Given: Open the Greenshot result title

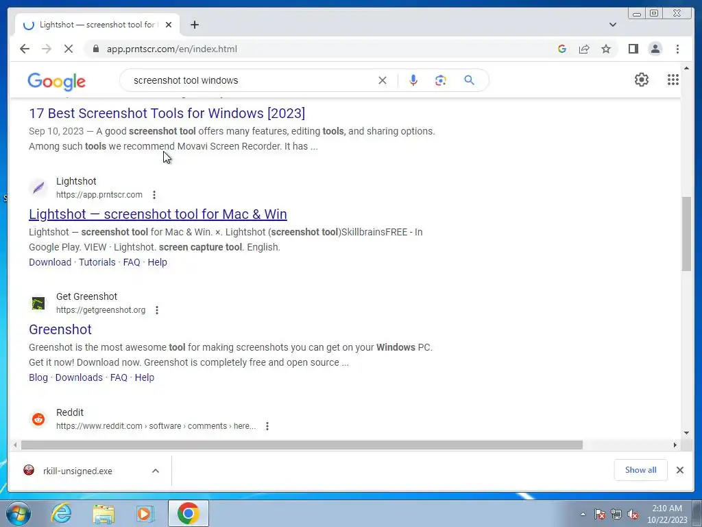Looking at the screenshot, I should click(x=60, y=329).
